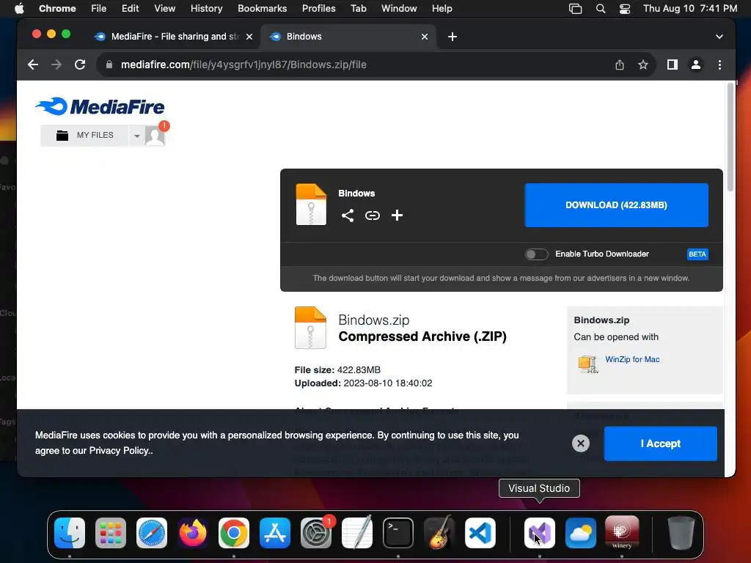Image resolution: width=751 pixels, height=563 pixels.
Task: Open the Chrome profile icon
Action: [696, 65]
